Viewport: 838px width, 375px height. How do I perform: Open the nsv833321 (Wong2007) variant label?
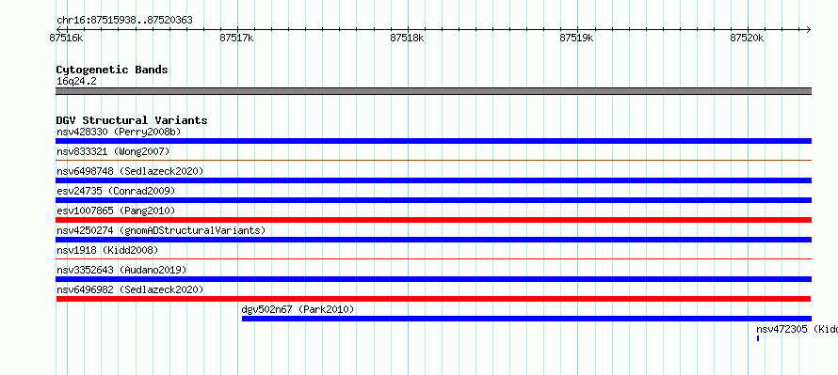[x=113, y=152]
